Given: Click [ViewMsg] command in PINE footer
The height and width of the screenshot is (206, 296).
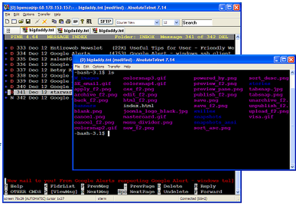Looking at the screenshot, I should [64, 192].
